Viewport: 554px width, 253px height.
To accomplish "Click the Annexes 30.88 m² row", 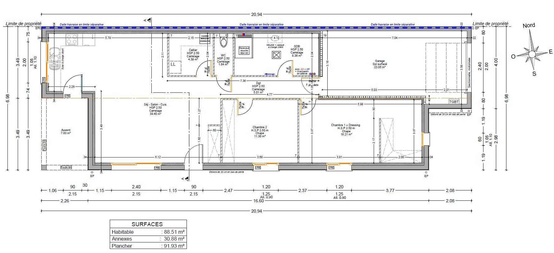I will (148, 239).
